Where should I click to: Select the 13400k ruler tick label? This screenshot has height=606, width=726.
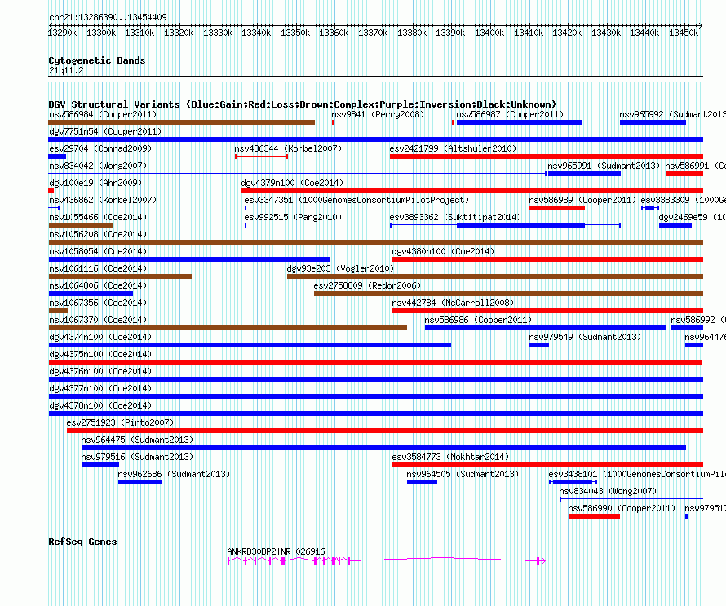[x=489, y=33]
